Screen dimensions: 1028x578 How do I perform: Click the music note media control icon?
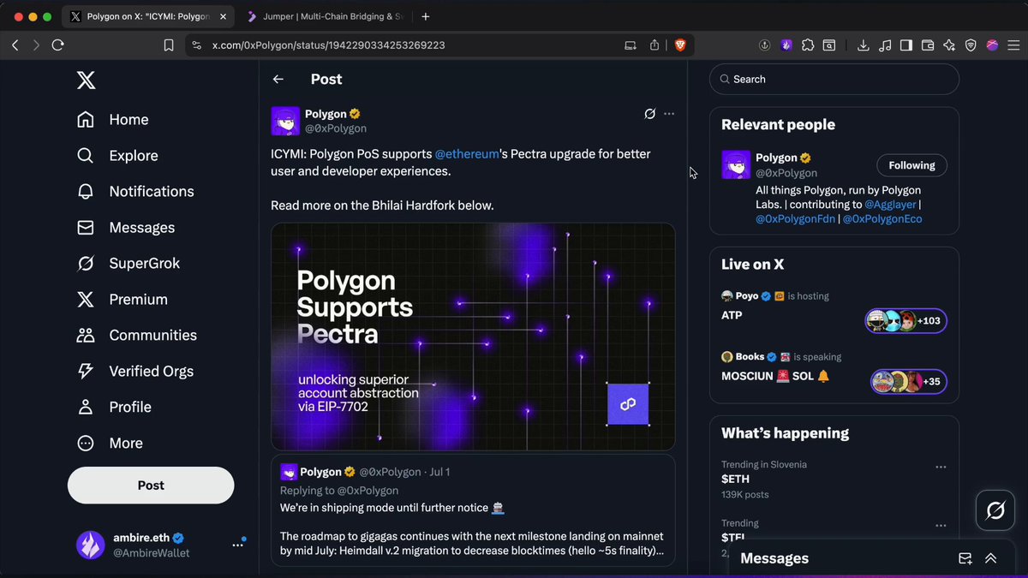tap(885, 45)
